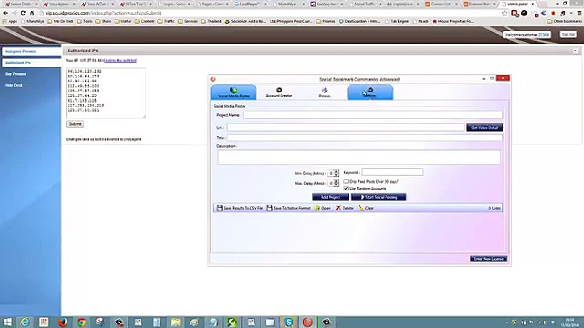Open Internet Explorer from the taskbar

pyautogui.click(x=25, y=322)
